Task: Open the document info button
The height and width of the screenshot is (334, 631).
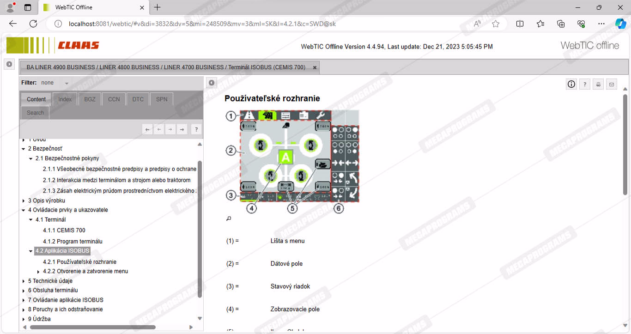Action: pyautogui.click(x=571, y=84)
